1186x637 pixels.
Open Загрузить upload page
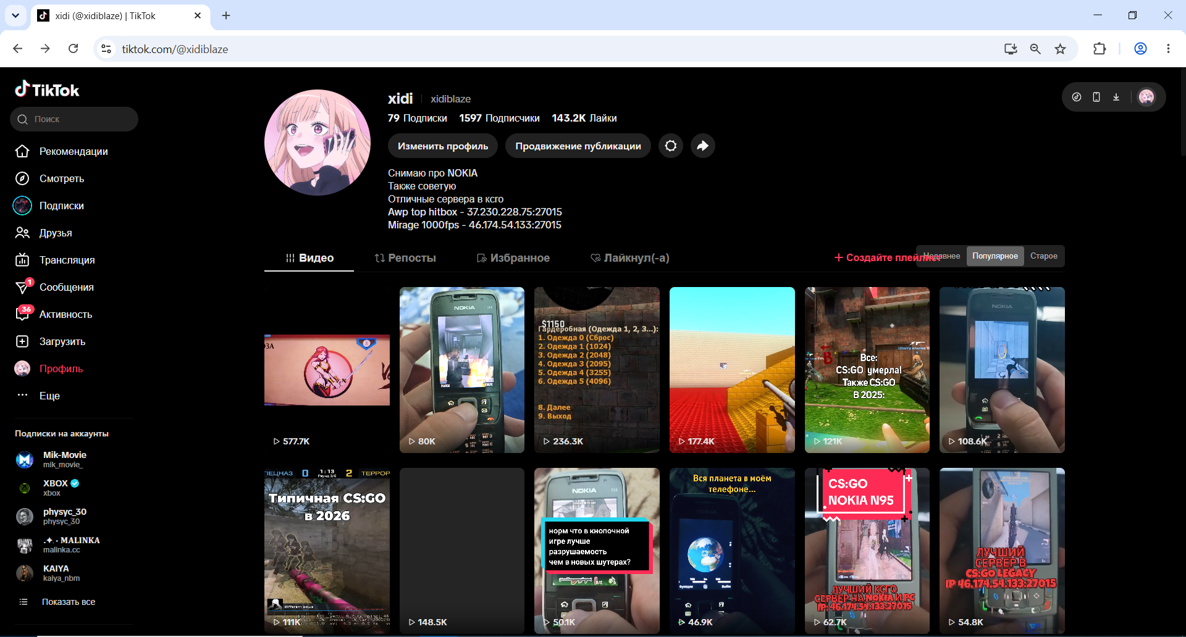click(x=51, y=341)
